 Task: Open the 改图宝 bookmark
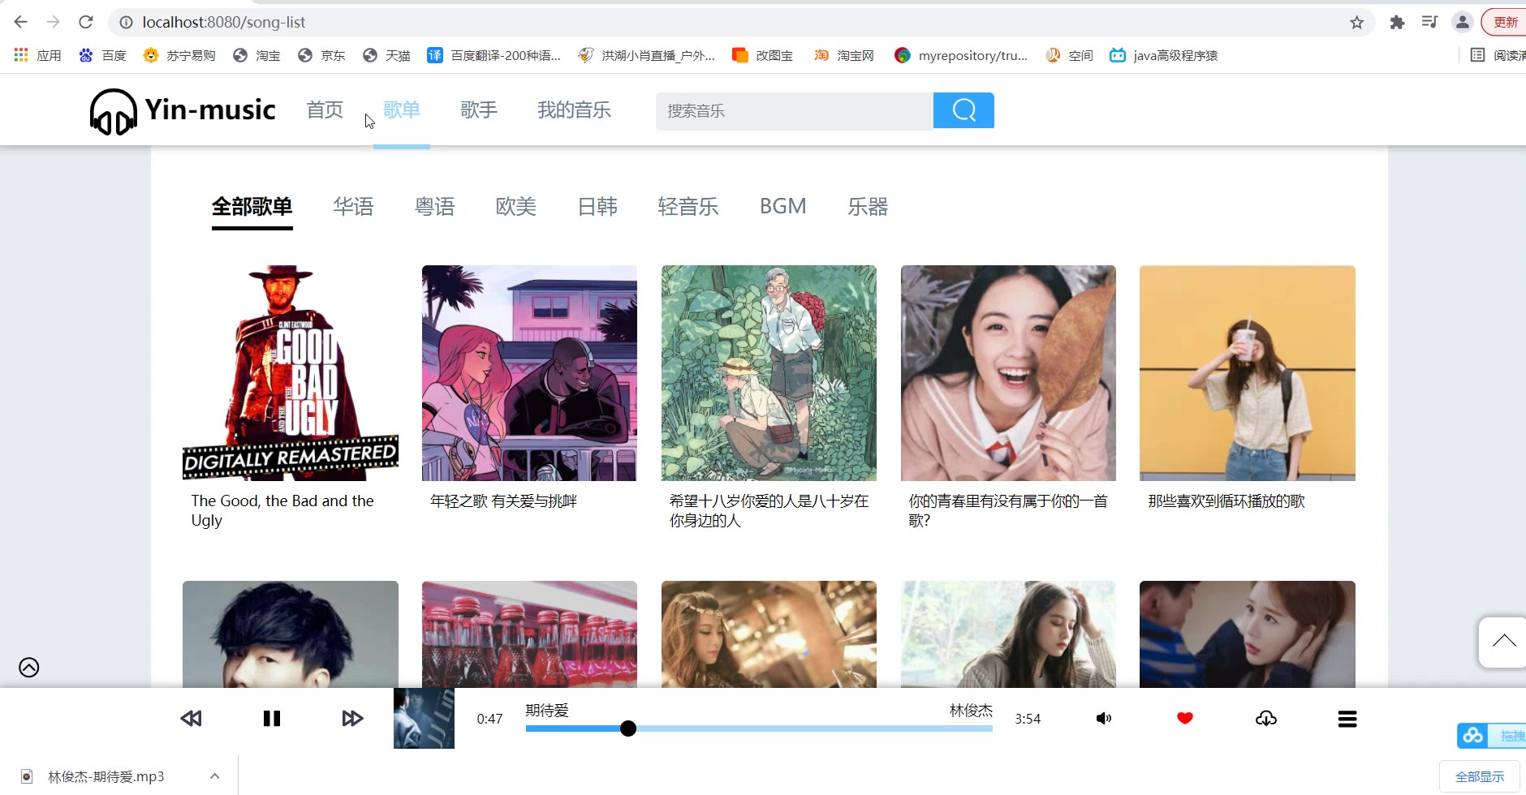point(762,55)
